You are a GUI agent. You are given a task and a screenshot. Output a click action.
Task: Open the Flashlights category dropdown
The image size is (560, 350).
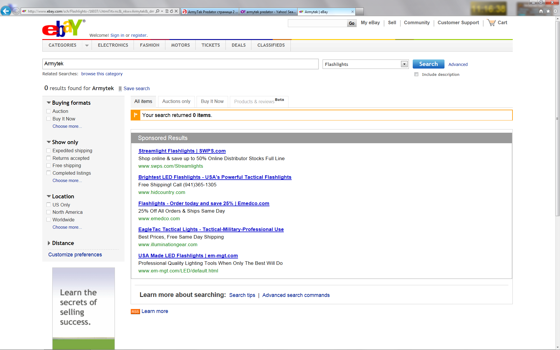(x=404, y=64)
